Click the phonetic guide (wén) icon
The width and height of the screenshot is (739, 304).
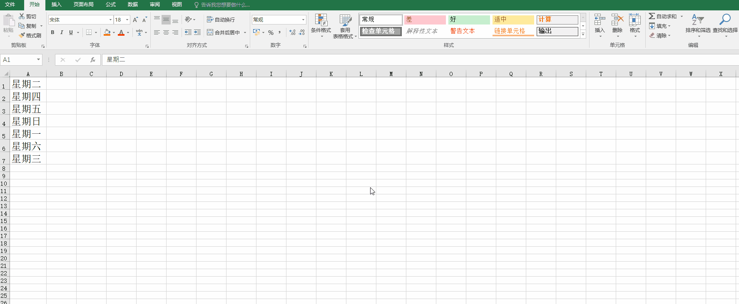click(x=139, y=32)
